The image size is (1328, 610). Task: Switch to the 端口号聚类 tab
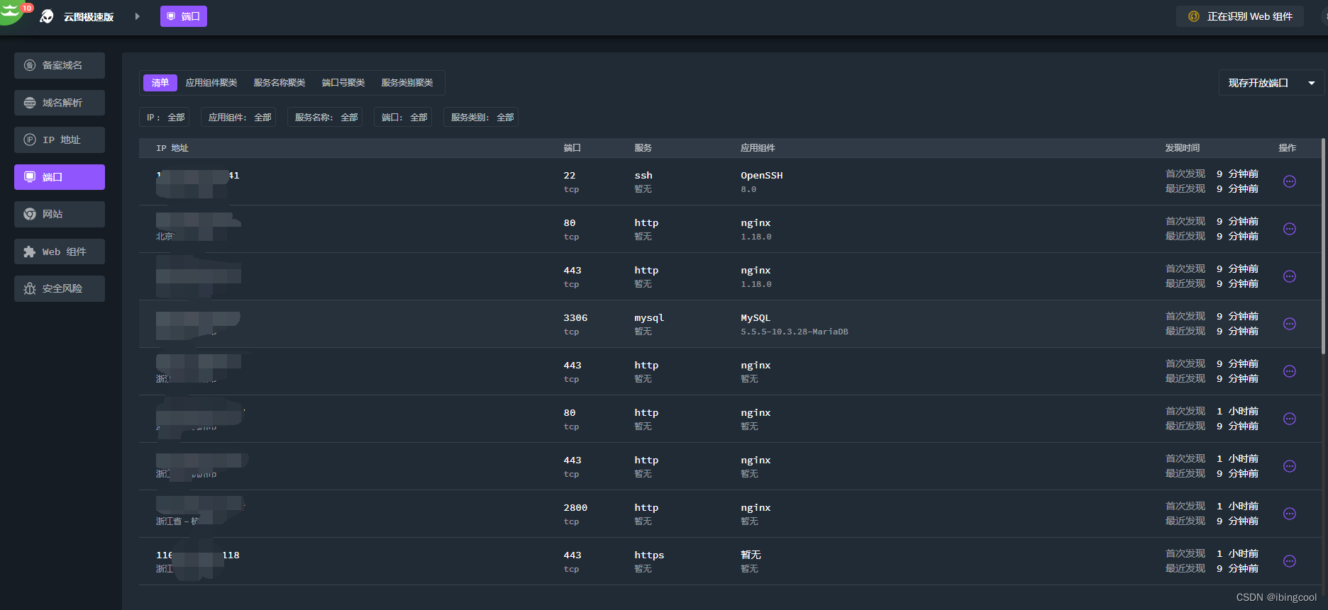tap(343, 83)
